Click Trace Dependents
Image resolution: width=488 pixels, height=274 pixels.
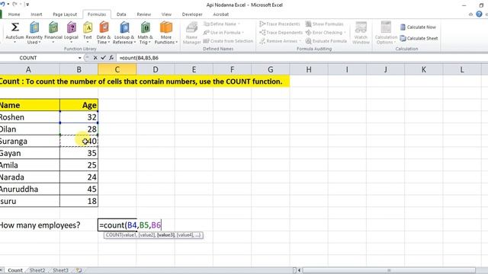click(x=281, y=32)
